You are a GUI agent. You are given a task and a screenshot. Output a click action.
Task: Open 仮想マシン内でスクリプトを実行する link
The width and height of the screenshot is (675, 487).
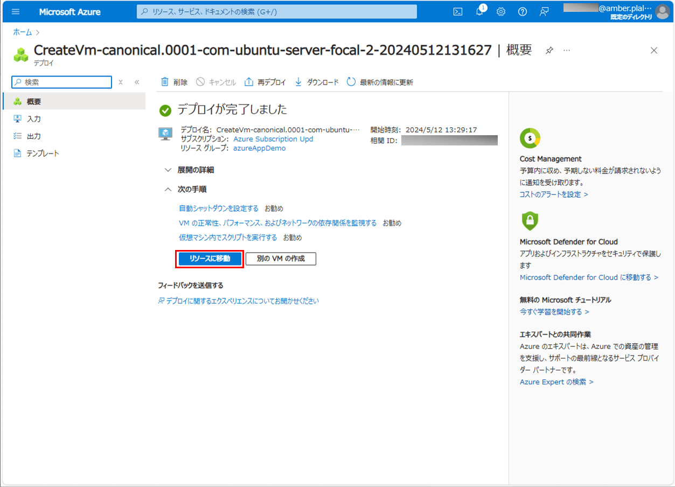(228, 238)
